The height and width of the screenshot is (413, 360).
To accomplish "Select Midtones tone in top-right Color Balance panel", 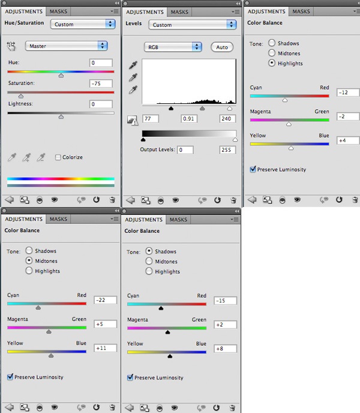I will [272, 53].
